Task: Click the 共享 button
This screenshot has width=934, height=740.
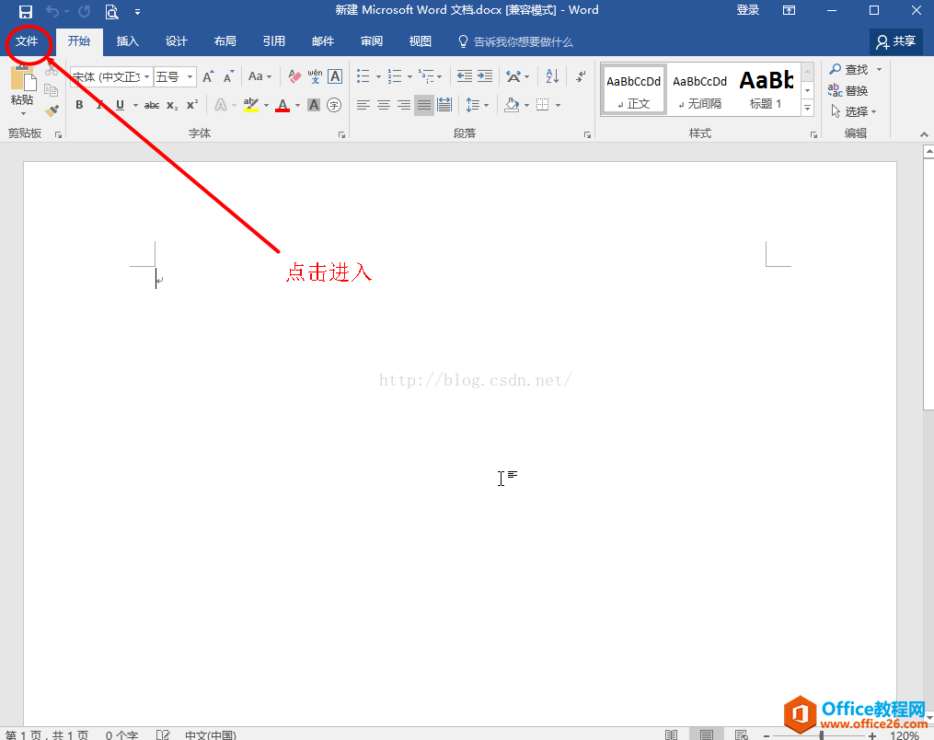Action: pyautogui.click(x=896, y=41)
